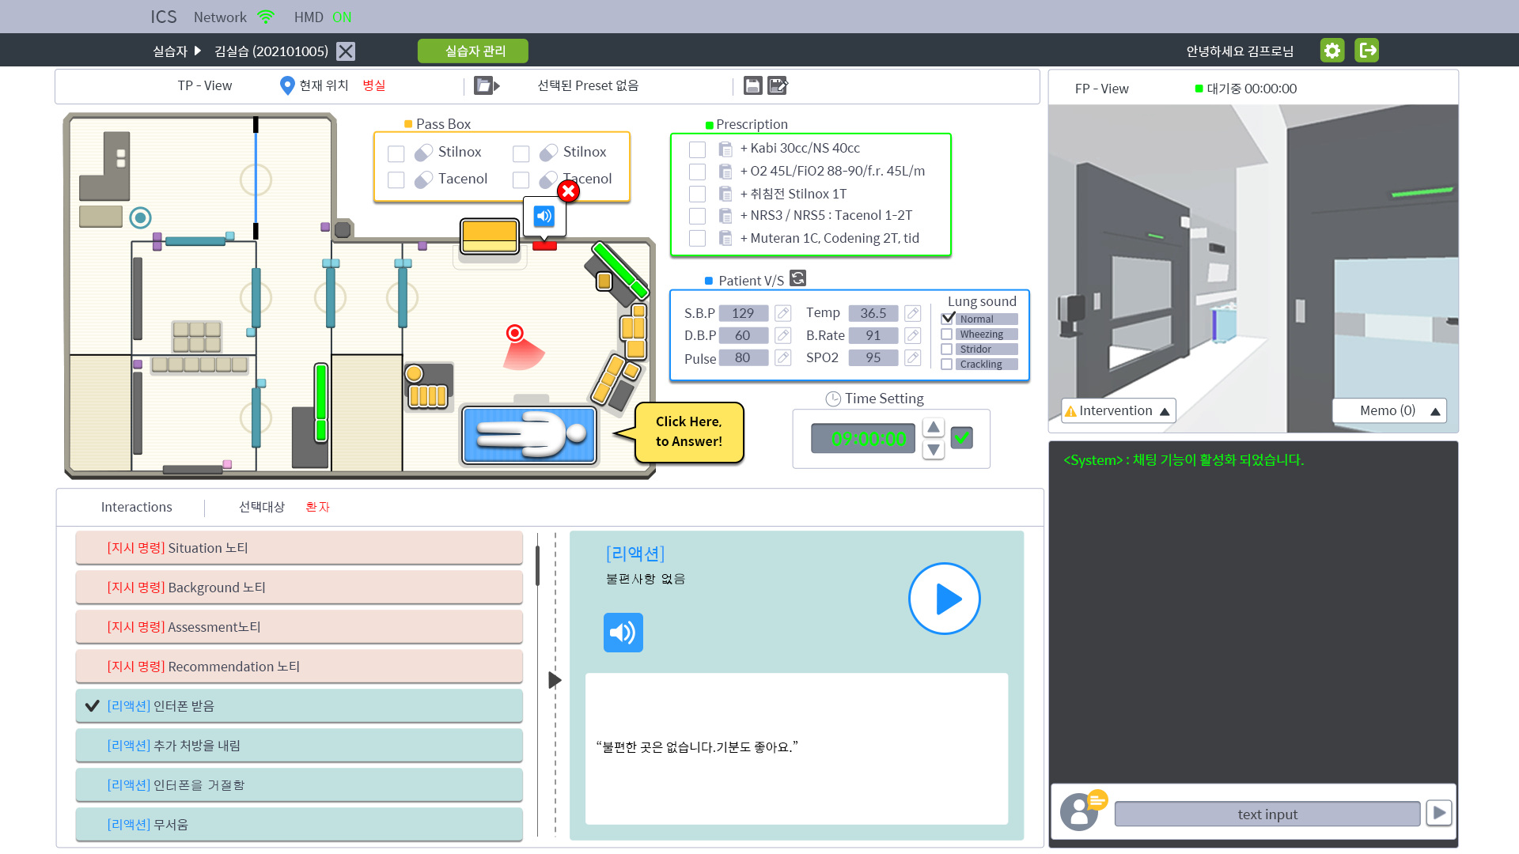Play the reaction speaker sound icon
The width and height of the screenshot is (1519, 854).
(x=623, y=633)
